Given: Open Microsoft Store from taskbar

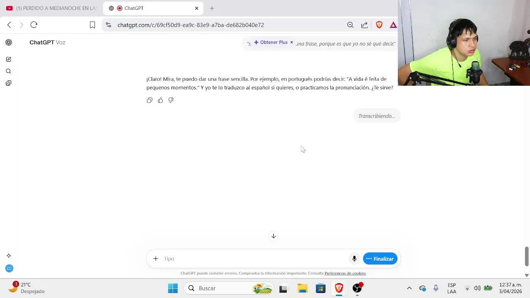Looking at the screenshot, I should click(x=321, y=288).
